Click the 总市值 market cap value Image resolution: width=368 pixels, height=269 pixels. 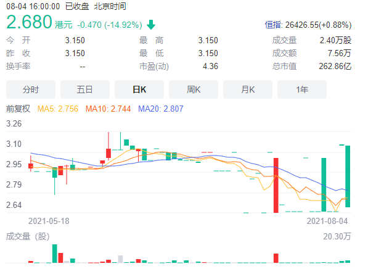click(x=335, y=66)
